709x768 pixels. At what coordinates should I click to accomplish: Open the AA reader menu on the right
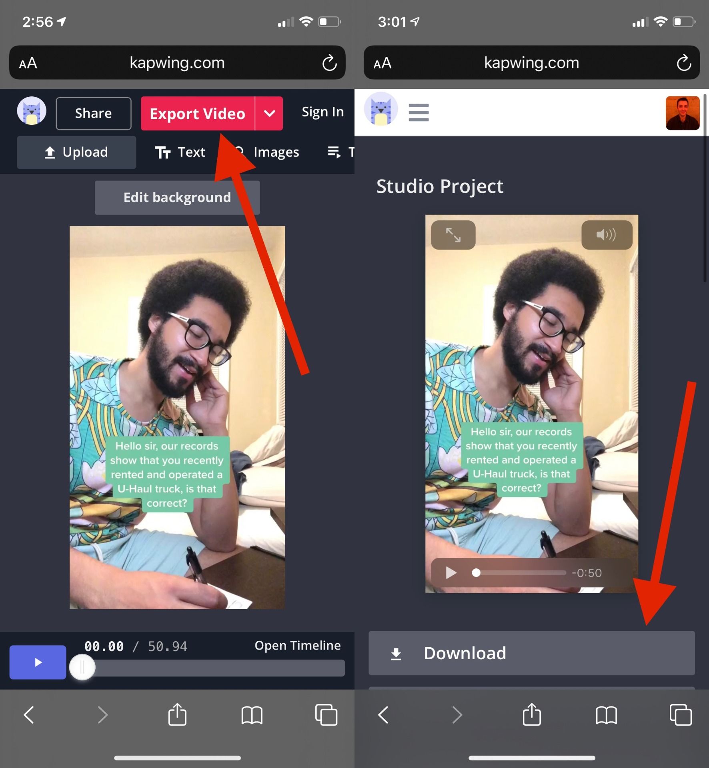[382, 63]
